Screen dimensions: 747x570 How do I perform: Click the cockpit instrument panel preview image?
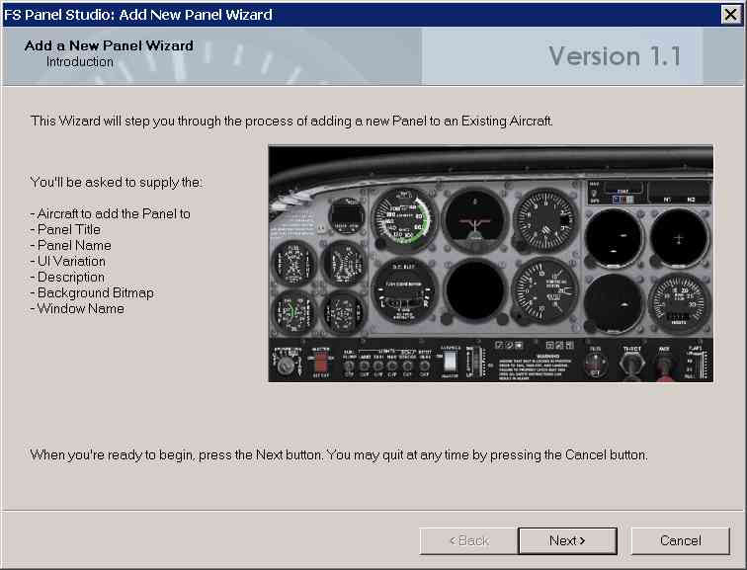[x=491, y=264]
